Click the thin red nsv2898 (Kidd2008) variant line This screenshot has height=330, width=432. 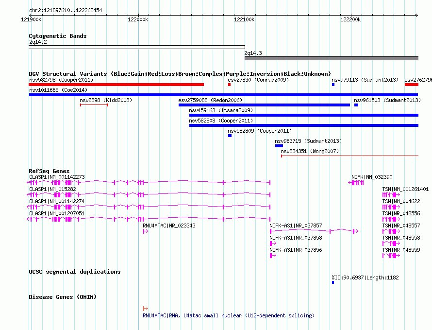pos(94,105)
